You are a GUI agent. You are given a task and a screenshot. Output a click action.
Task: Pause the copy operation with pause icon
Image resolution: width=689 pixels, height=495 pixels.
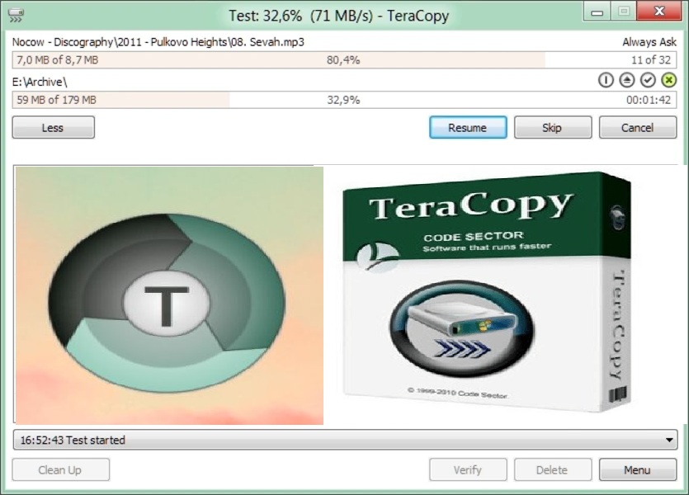point(606,79)
